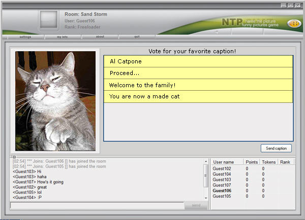Click chat message '<Guest103> haha'
Viewport: 305px width, 220px height.
tap(29, 177)
